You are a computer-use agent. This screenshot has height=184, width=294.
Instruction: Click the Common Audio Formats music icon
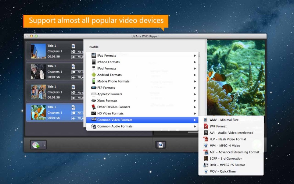[94, 126]
